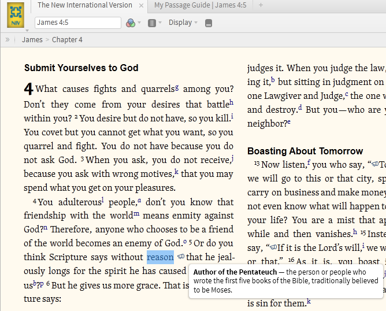Open footnote b after us in verse 5
Screen dimensions: 386x311
(x=35, y=283)
